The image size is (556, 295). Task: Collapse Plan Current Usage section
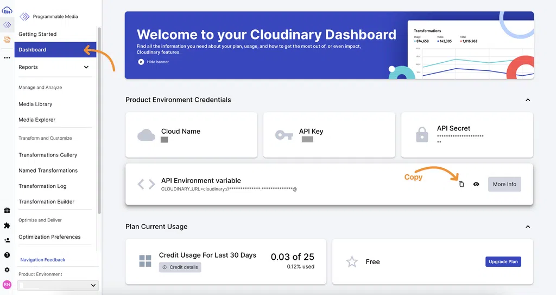pos(528,227)
